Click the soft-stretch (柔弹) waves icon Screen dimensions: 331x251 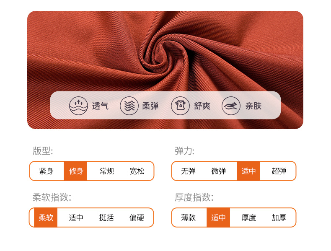[129, 106]
